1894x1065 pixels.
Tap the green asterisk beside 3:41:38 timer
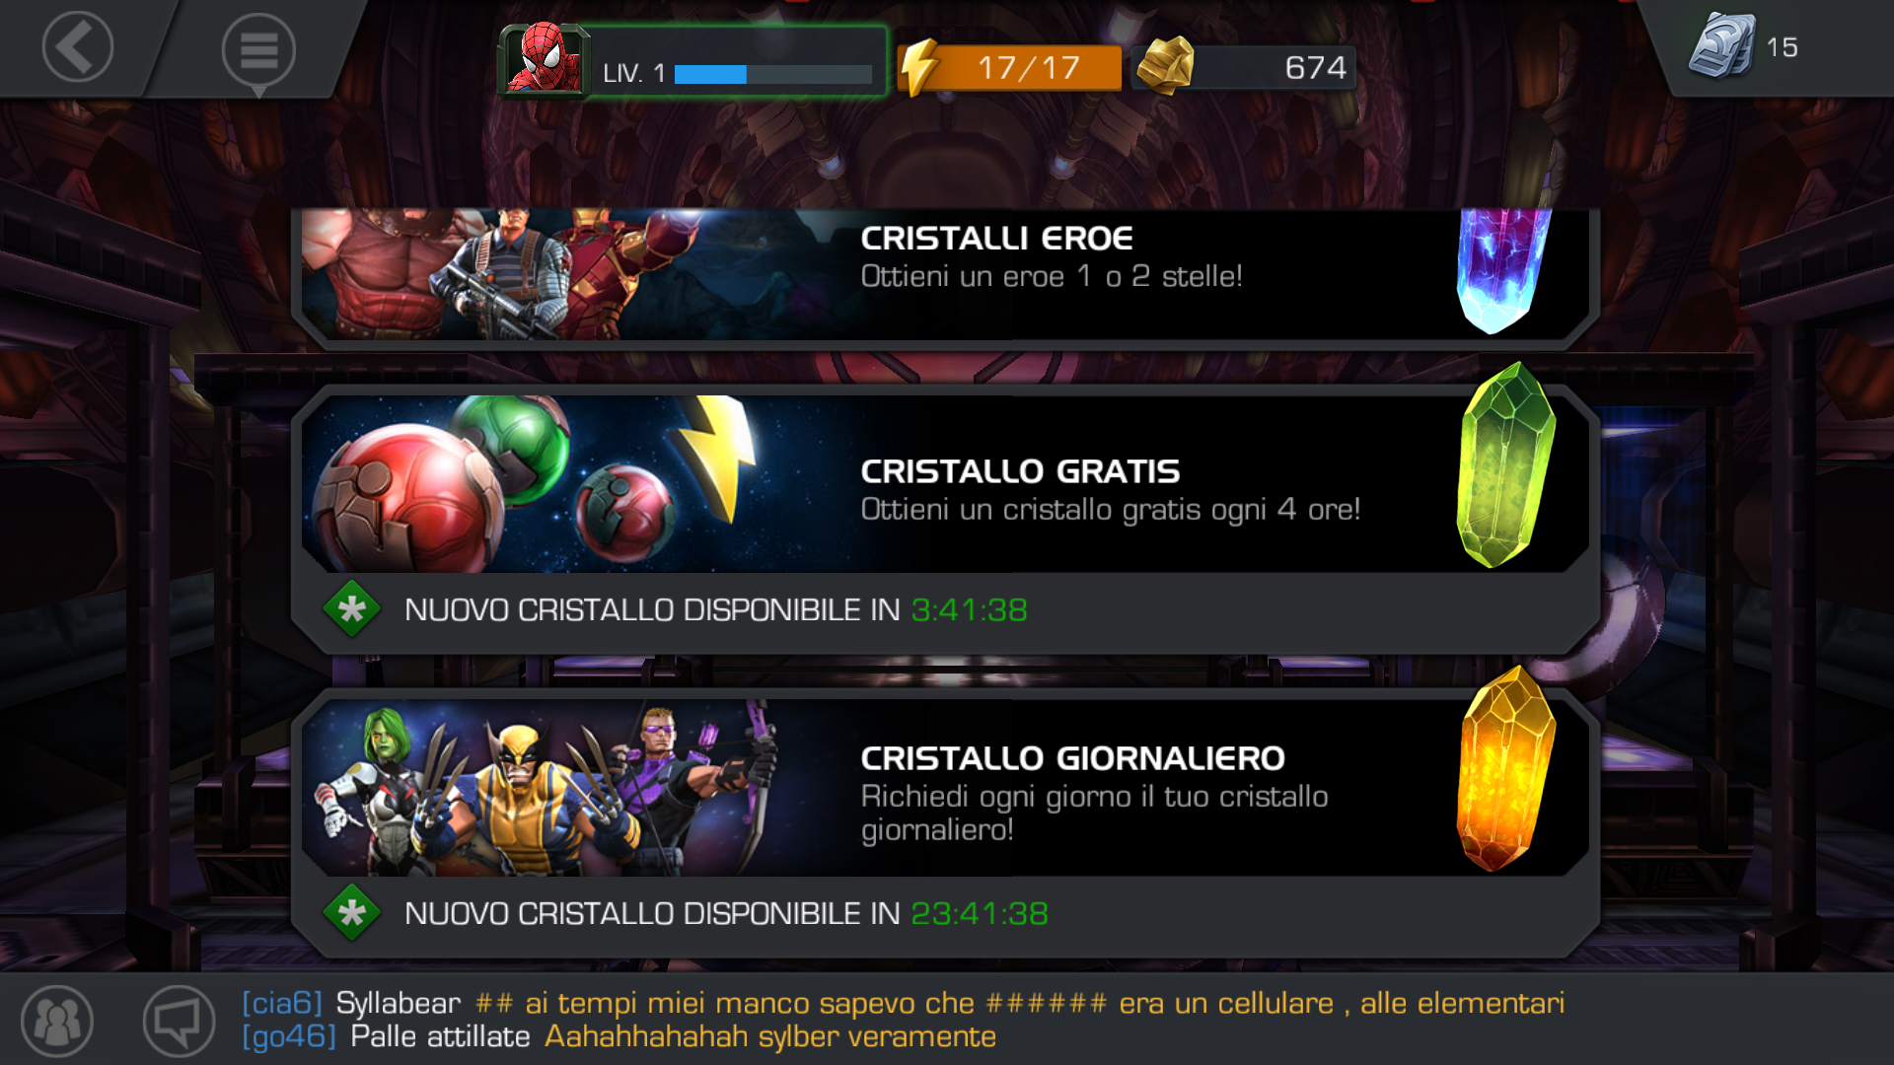coord(351,609)
